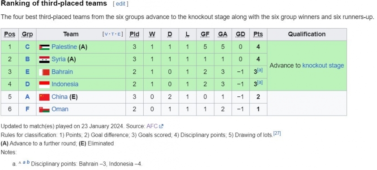Follow the AFC source link

pos(152,126)
